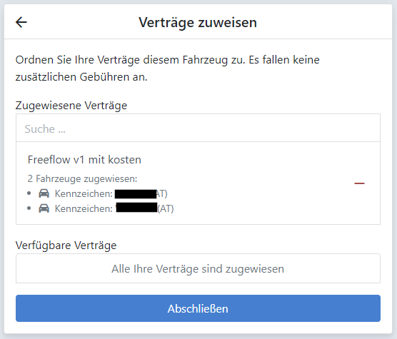Screen dimensions: 397x339
Task: Go back using the left arrow
Action: (x=21, y=22)
